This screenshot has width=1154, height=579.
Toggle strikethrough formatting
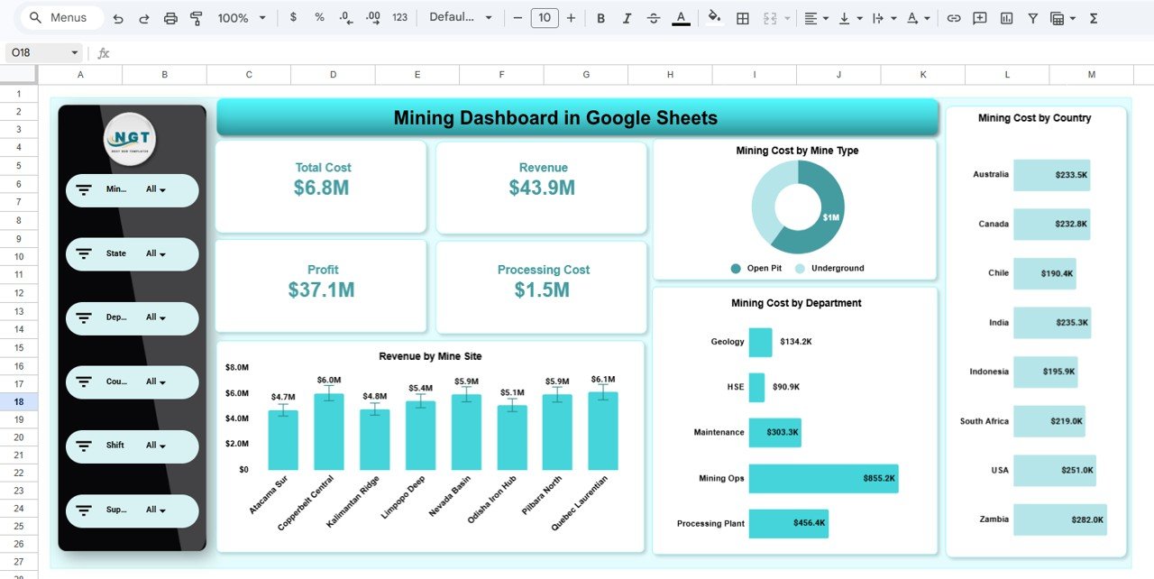click(654, 17)
